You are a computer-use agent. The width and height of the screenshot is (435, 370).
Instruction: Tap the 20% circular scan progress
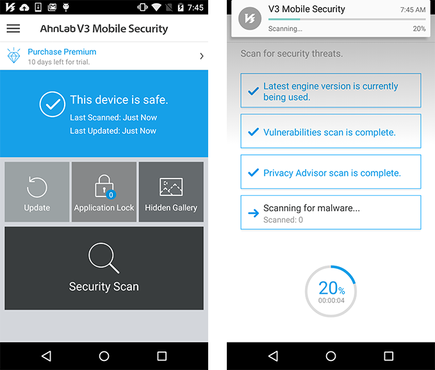click(x=331, y=291)
